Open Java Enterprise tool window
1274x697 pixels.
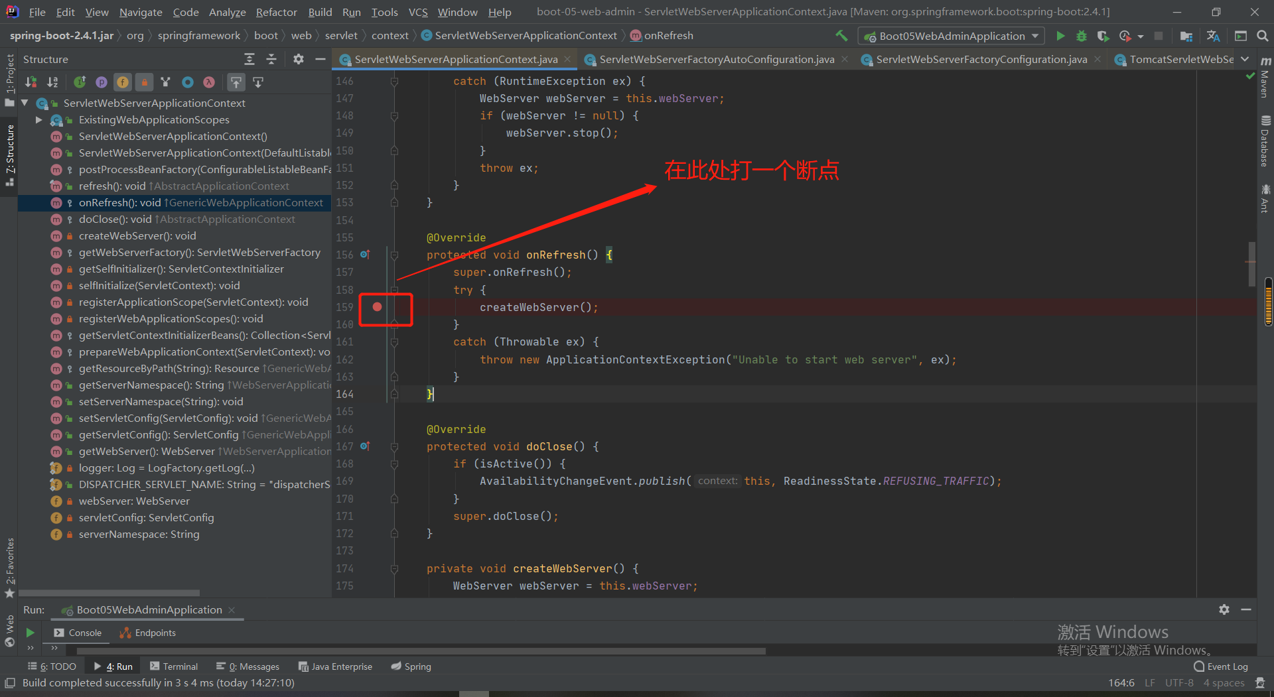[x=335, y=666]
